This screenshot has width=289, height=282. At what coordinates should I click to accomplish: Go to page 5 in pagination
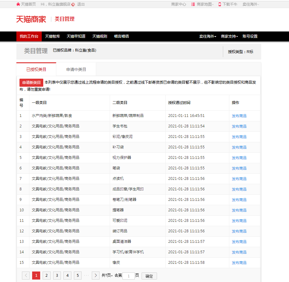(x=78, y=276)
